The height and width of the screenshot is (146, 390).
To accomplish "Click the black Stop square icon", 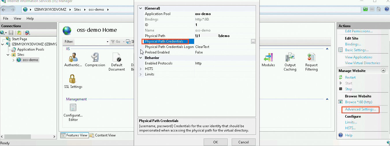I will tap(341, 89).
